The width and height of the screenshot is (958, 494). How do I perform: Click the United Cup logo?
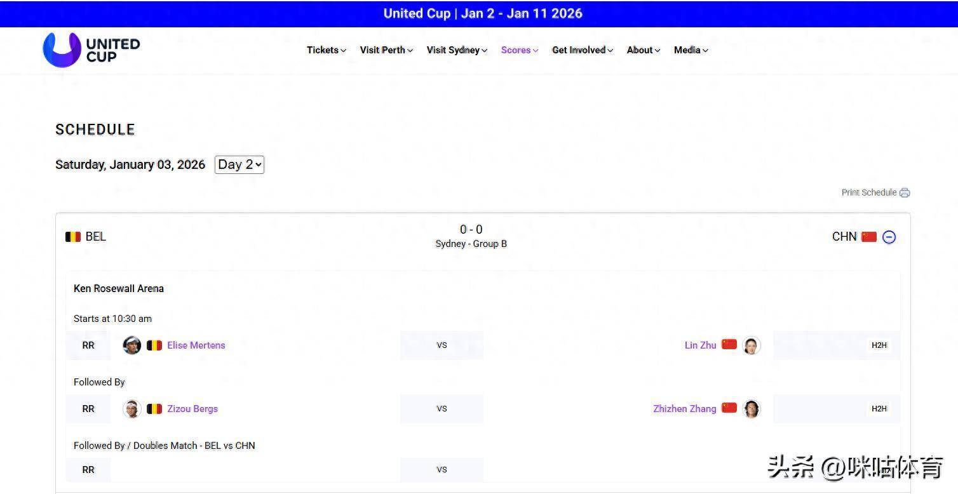coord(91,50)
